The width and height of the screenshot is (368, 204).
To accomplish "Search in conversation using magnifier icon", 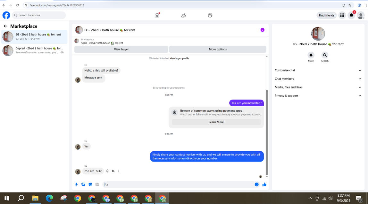I will [325, 55].
